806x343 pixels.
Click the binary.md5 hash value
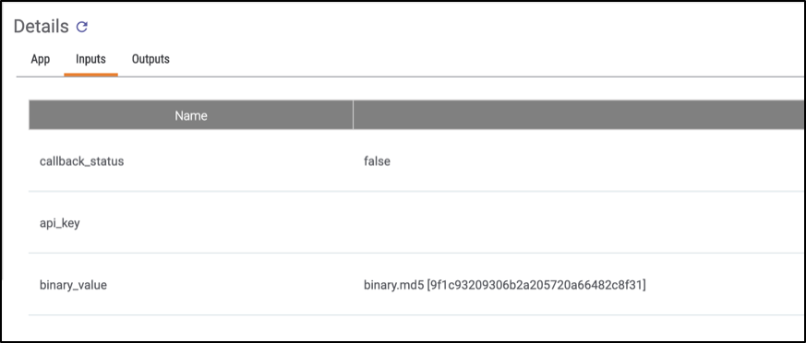pyautogui.click(x=505, y=285)
